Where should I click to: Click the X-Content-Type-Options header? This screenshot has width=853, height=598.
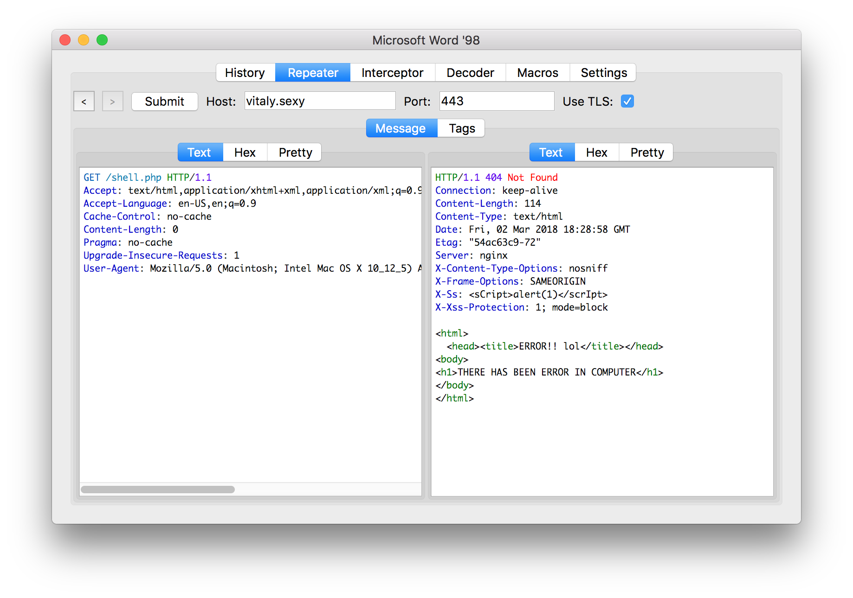pyautogui.click(x=522, y=268)
